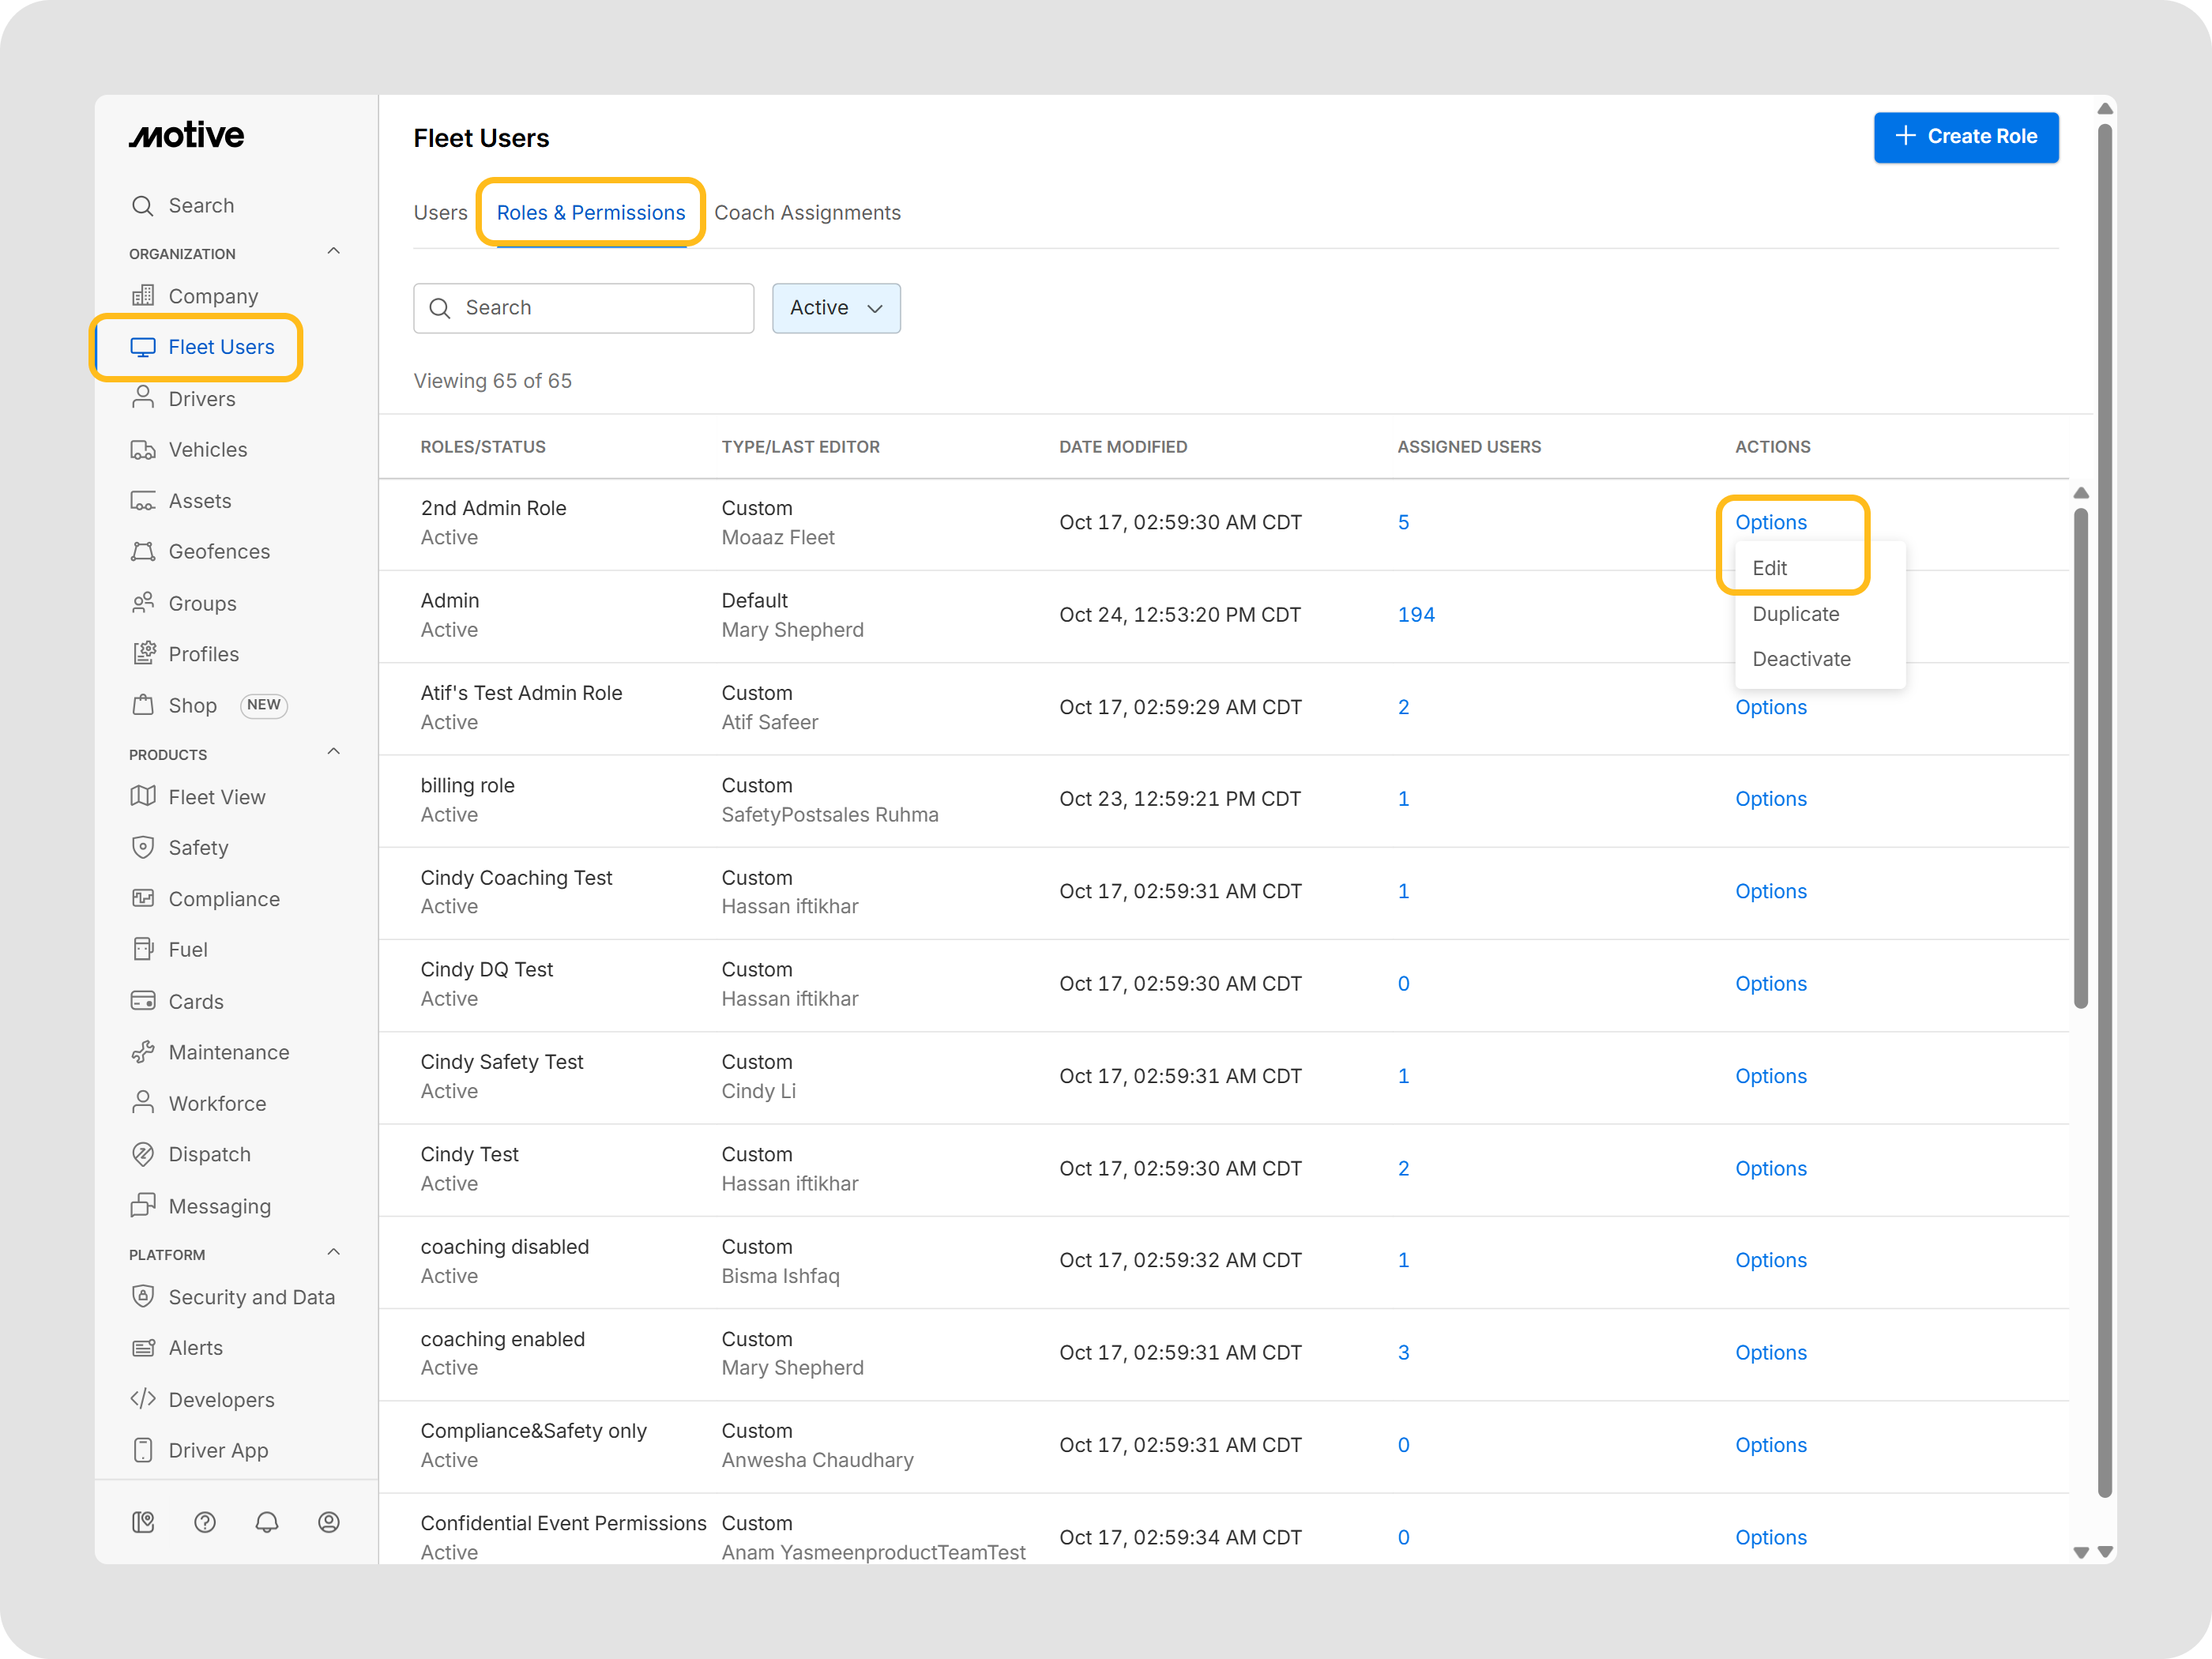Click the Geofences sidebar icon

(x=143, y=551)
